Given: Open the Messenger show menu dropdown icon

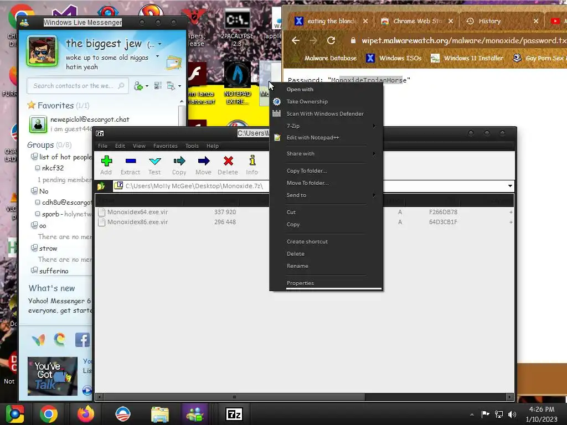Looking at the screenshot, I should (x=173, y=86).
